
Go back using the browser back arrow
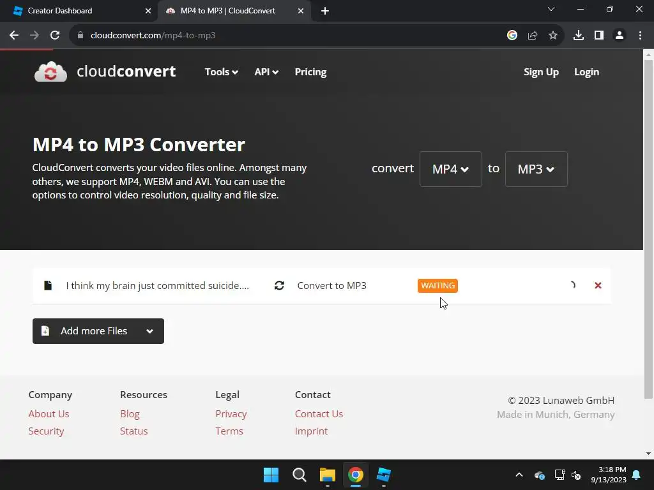click(x=14, y=36)
